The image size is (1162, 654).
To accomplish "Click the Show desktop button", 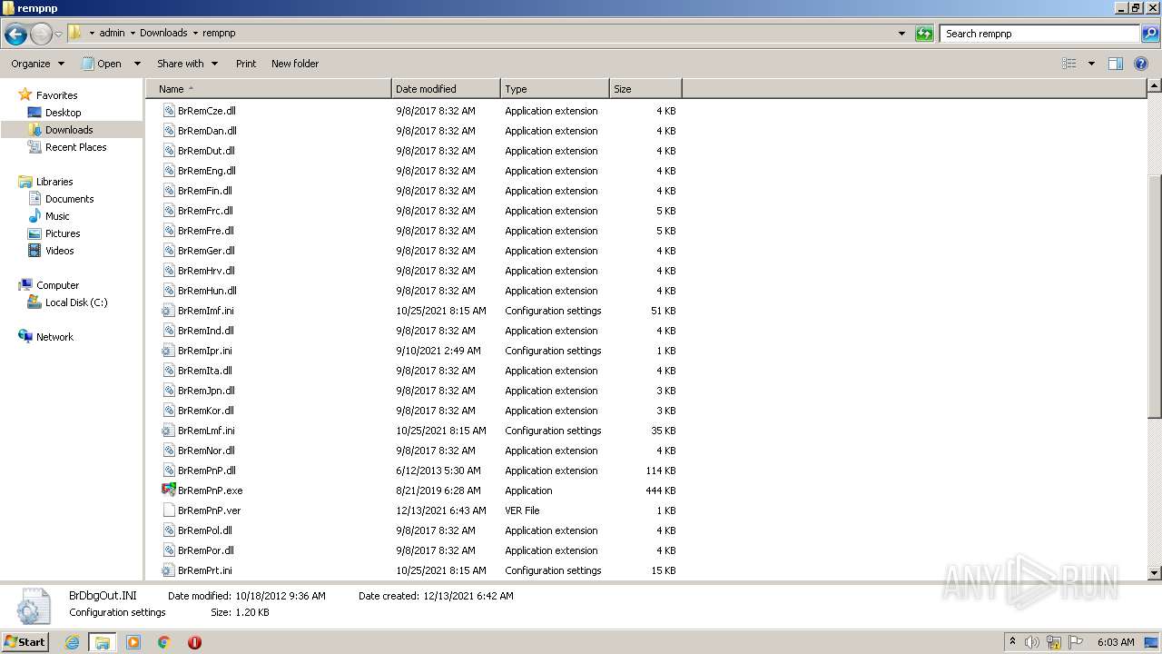I will (x=1152, y=642).
